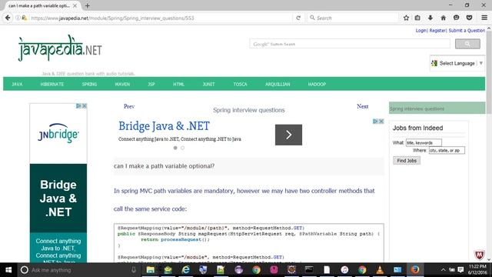This screenshot has height=277, width=492.
Task: Open the HTML menu item
Action: (x=178, y=84)
